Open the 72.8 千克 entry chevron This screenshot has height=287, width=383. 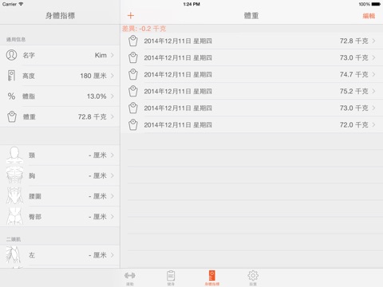point(373,41)
